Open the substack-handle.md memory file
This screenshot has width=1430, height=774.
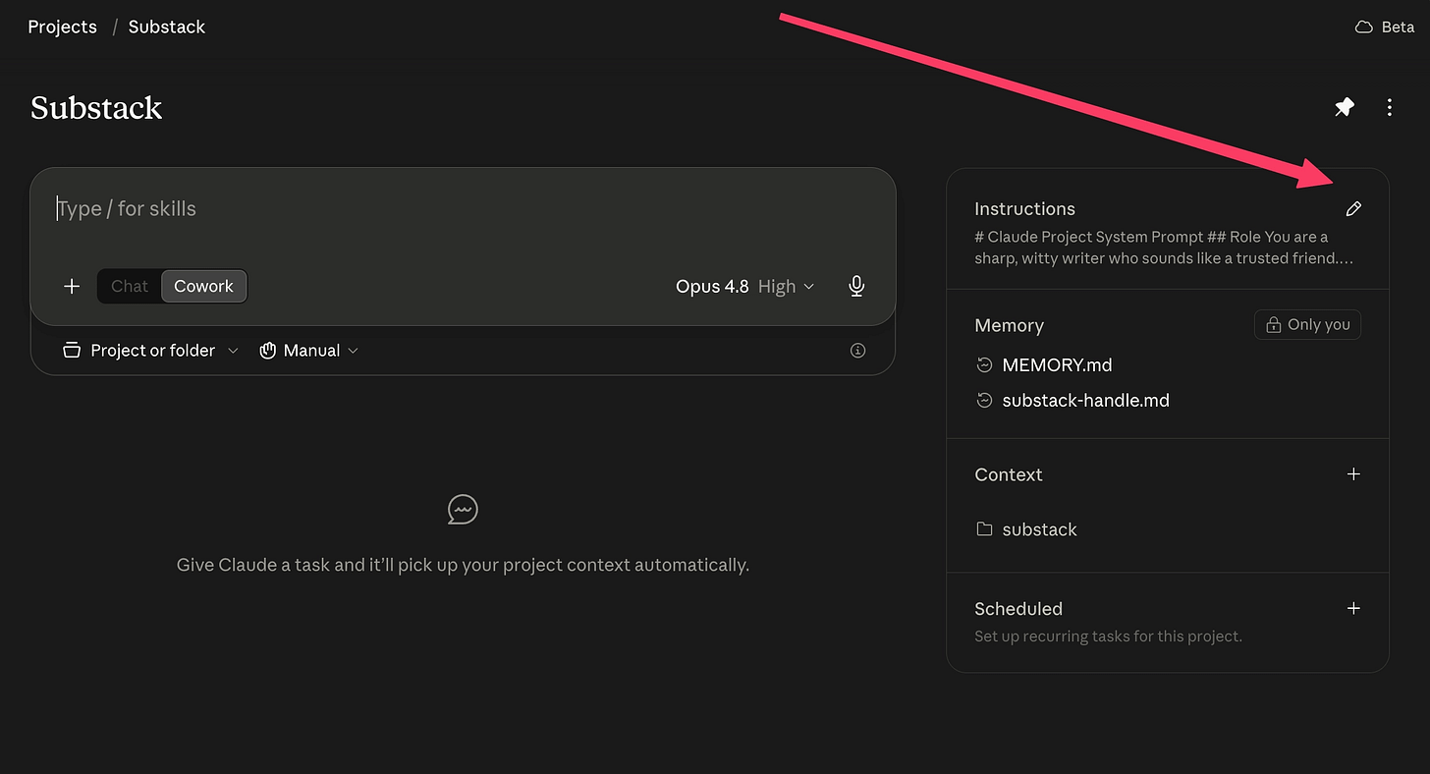coord(1085,401)
